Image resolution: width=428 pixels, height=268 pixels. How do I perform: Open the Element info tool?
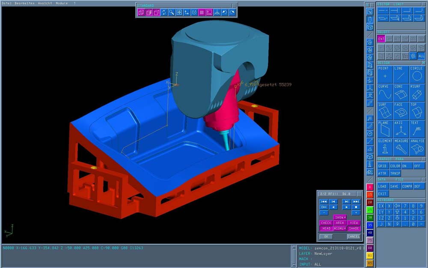[384, 147]
